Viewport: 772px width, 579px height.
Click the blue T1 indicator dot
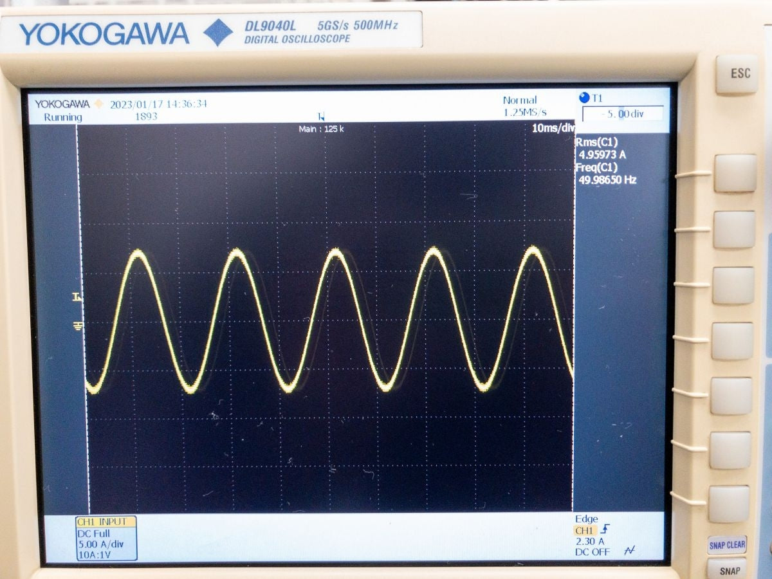pos(584,98)
